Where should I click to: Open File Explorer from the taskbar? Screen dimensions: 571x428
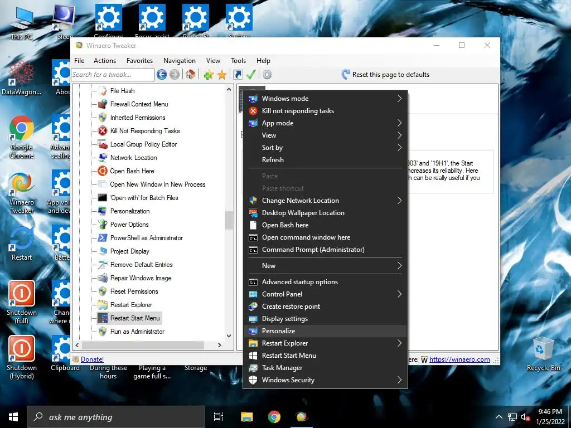click(x=247, y=417)
